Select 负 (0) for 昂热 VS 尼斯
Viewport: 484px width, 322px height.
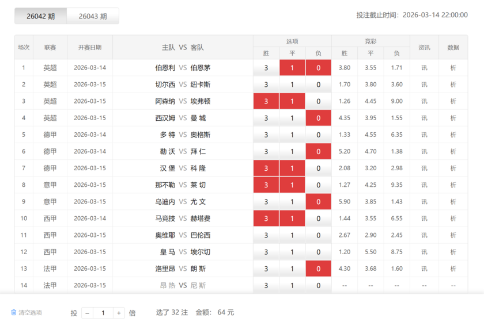pyautogui.click(x=318, y=285)
